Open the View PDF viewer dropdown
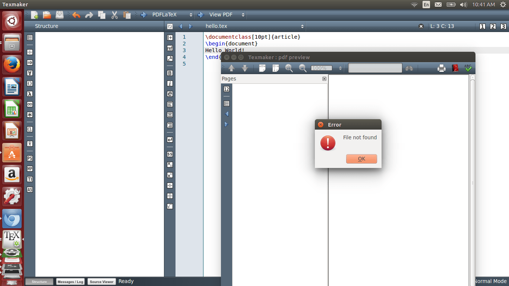The image size is (509, 286). click(243, 15)
